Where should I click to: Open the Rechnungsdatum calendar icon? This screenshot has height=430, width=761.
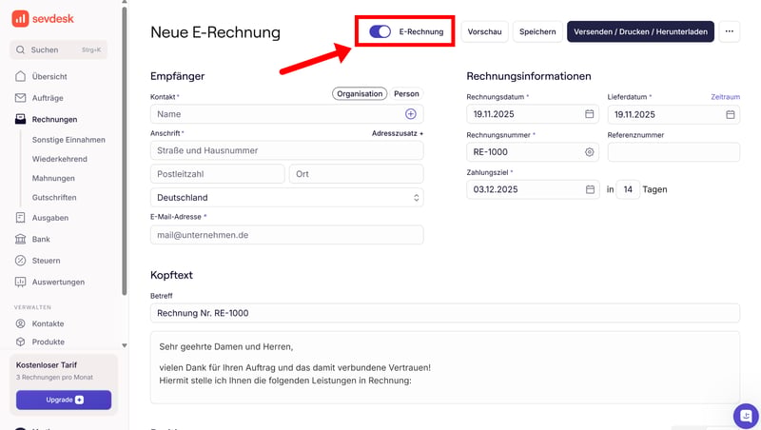point(590,114)
